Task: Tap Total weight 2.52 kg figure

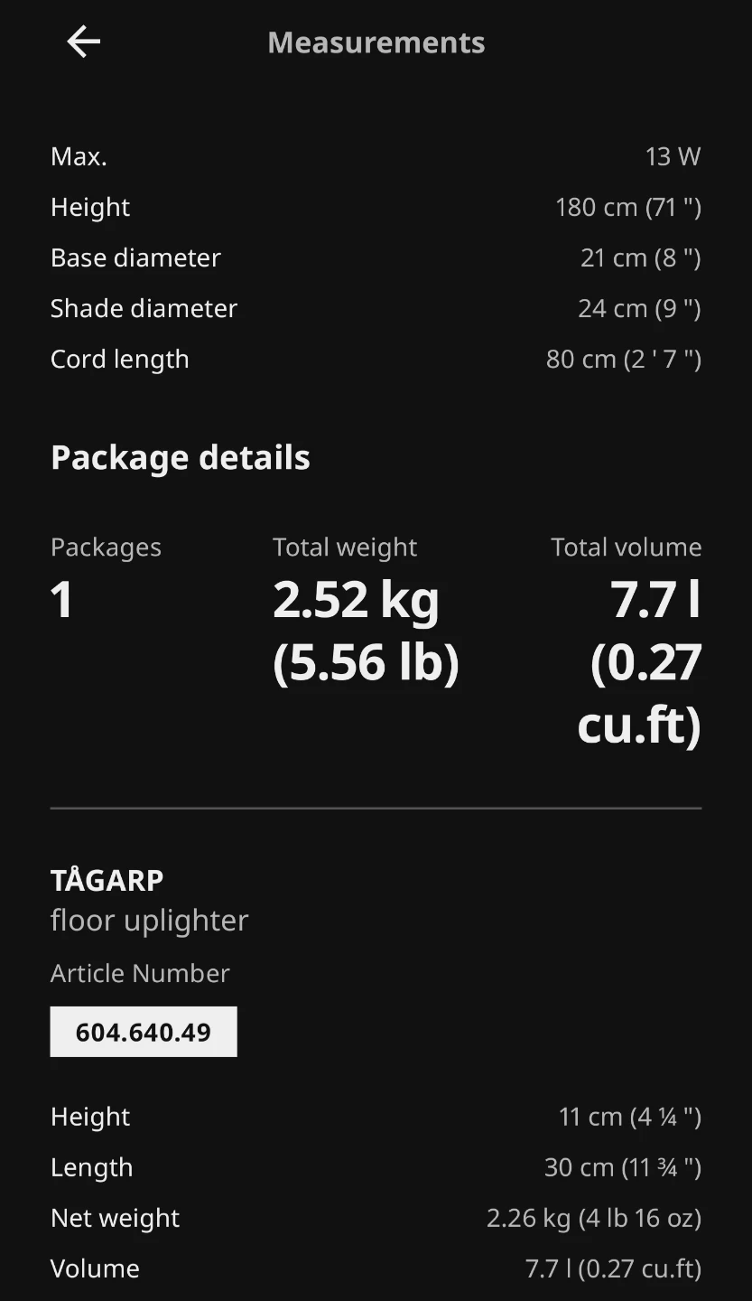Action: click(366, 632)
